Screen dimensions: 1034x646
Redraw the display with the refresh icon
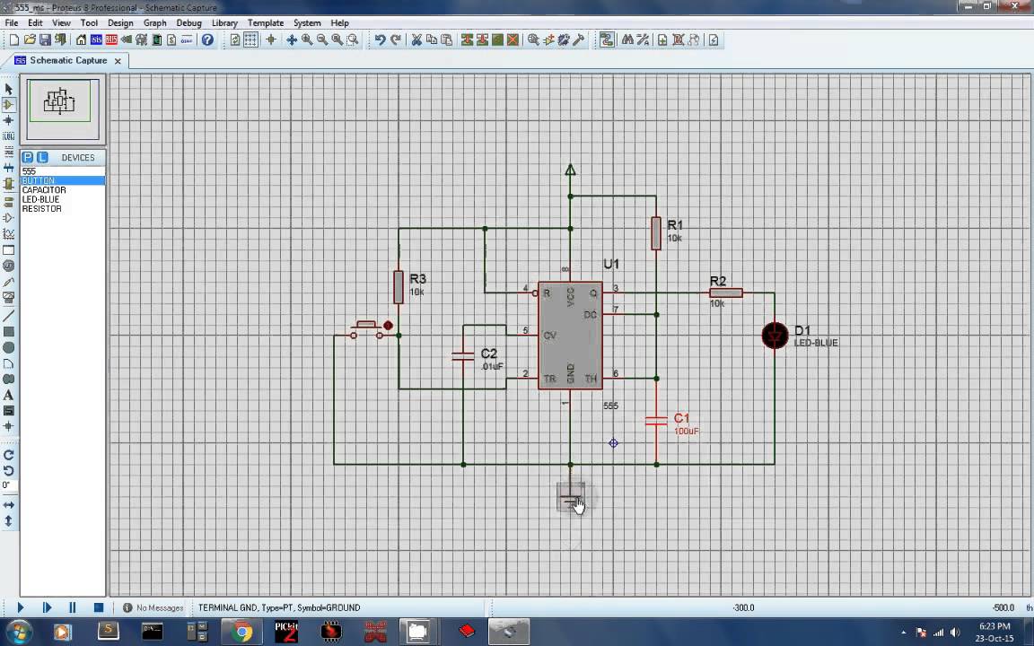235,40
